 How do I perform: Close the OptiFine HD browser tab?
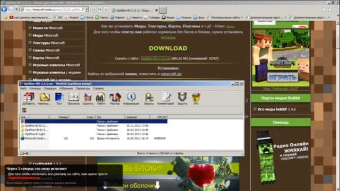pyautogui.click(x=157, y=10)
